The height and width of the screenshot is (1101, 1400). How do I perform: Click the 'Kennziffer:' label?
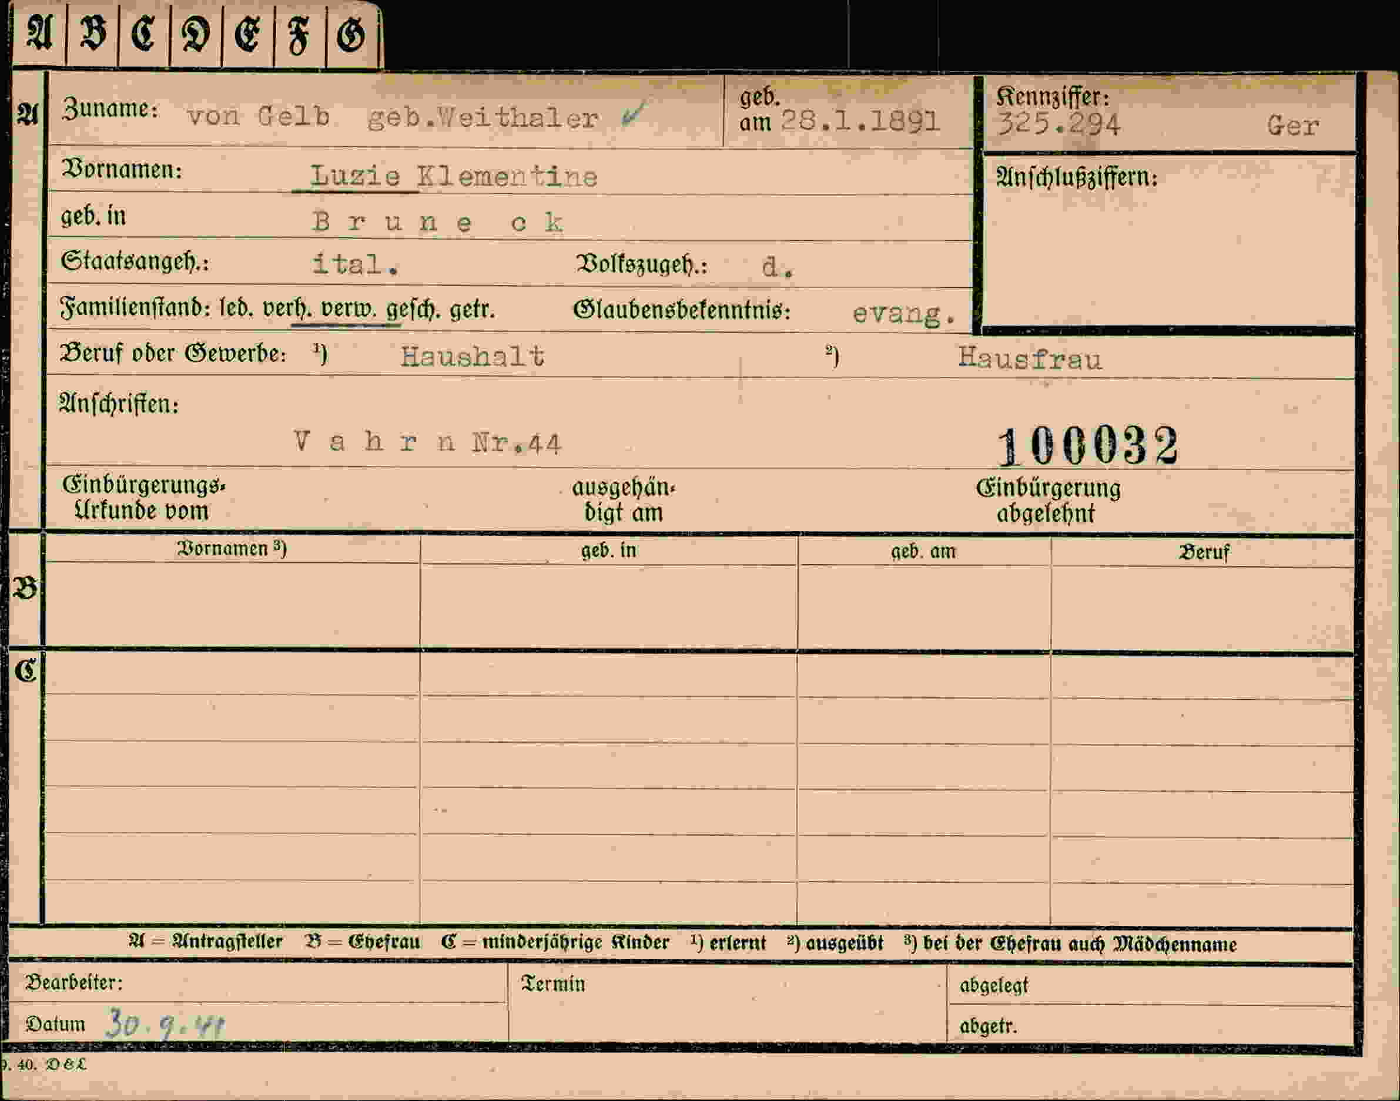(x=1053, y=98)
